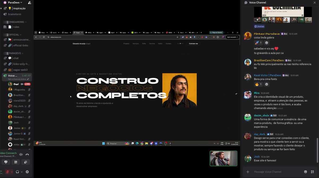This screenshot has width=319, height=178.
Task: Click the camera icon beside Capi
Action: pyautogui.click(x=22, y=84)
